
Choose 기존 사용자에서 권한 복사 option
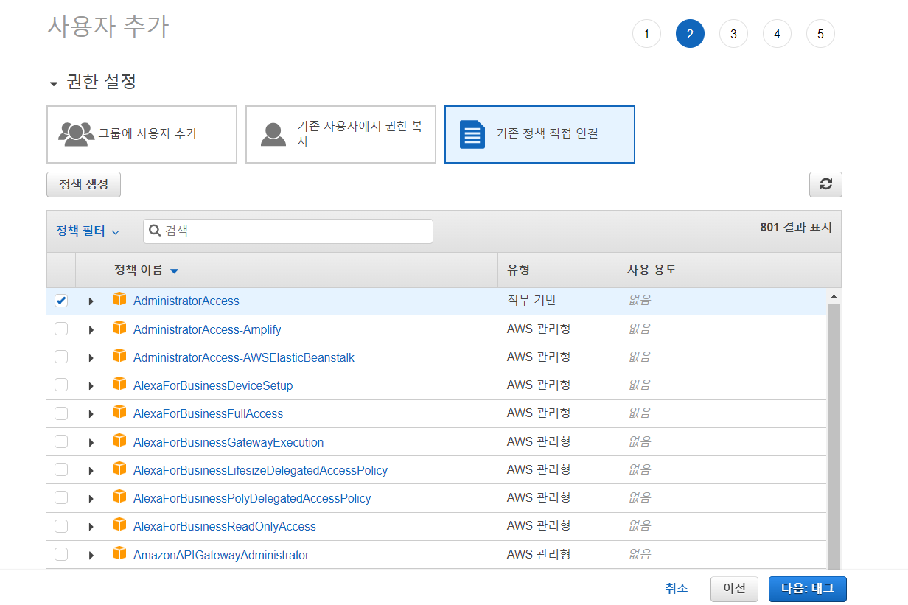click(340, 134)
